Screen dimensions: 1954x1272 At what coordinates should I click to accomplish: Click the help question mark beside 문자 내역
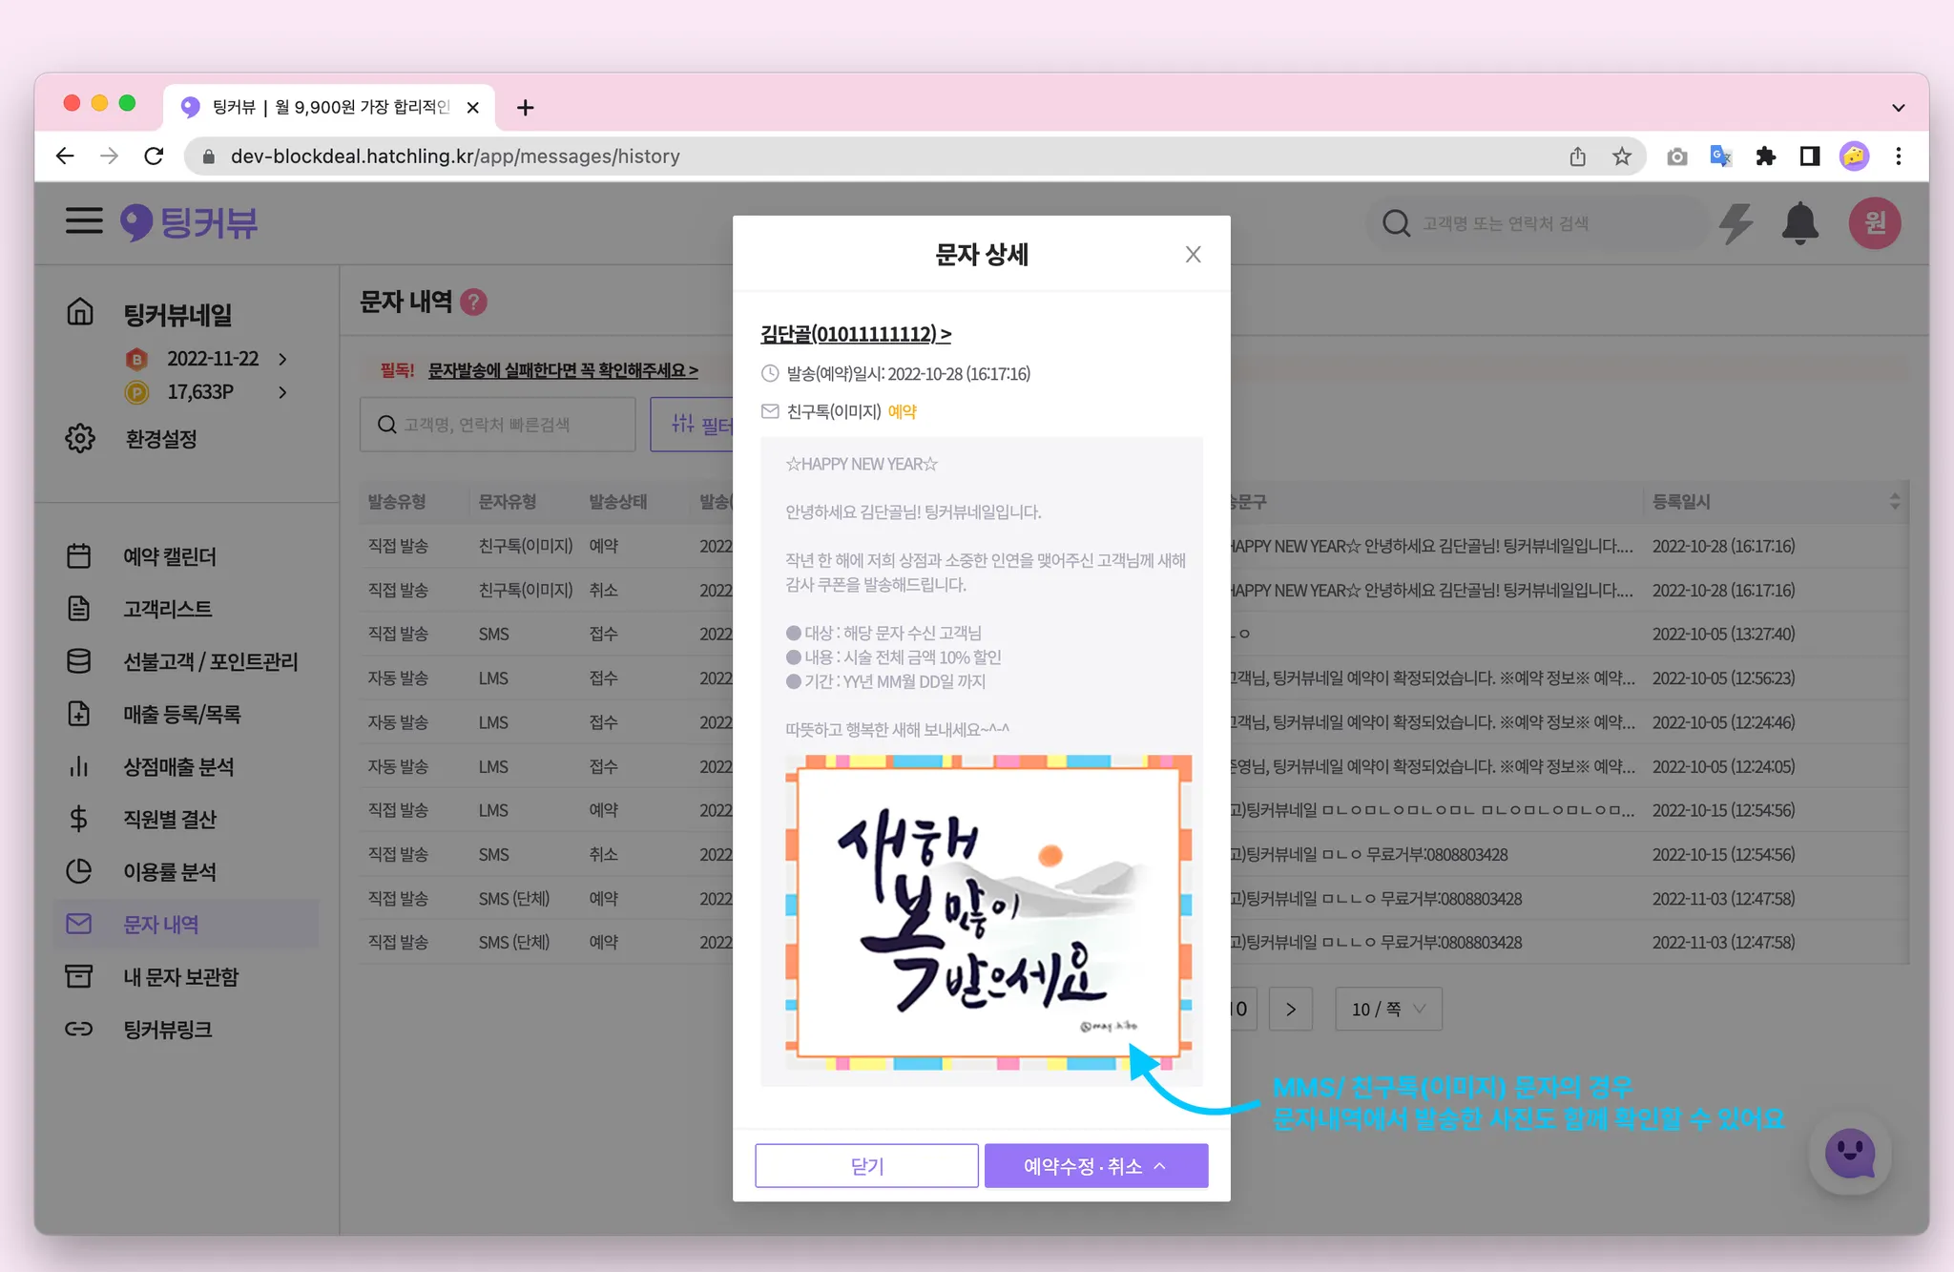473,302
